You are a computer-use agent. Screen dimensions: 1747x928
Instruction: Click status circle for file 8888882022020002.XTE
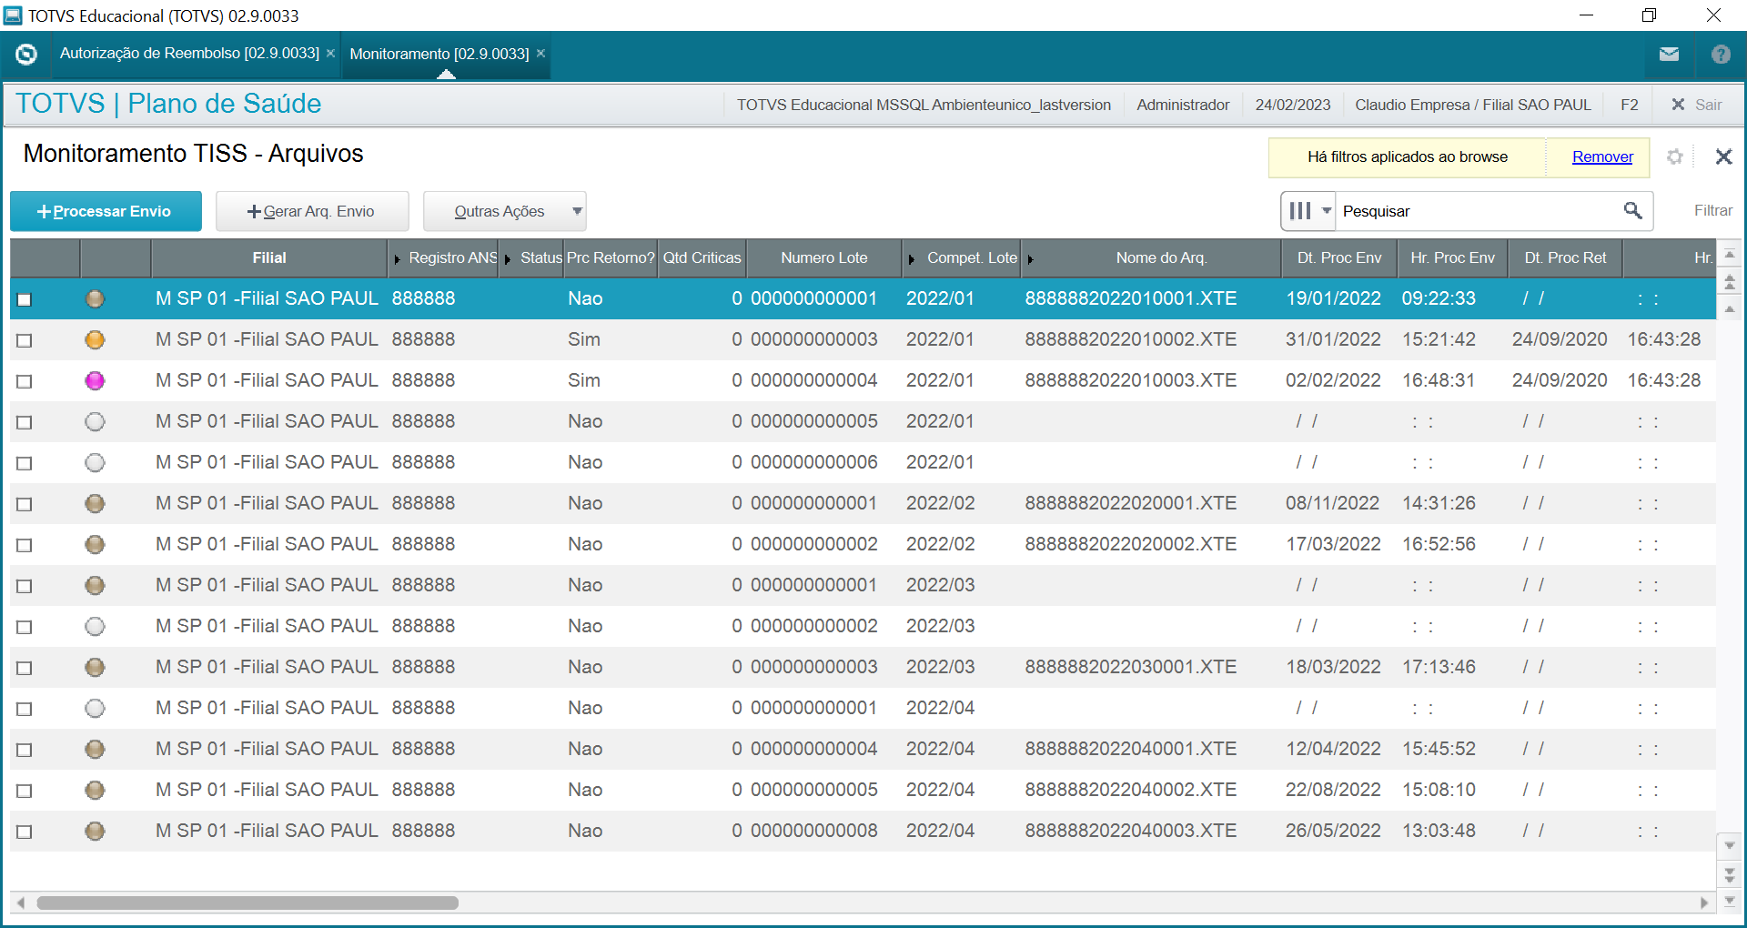click(95, 544)
